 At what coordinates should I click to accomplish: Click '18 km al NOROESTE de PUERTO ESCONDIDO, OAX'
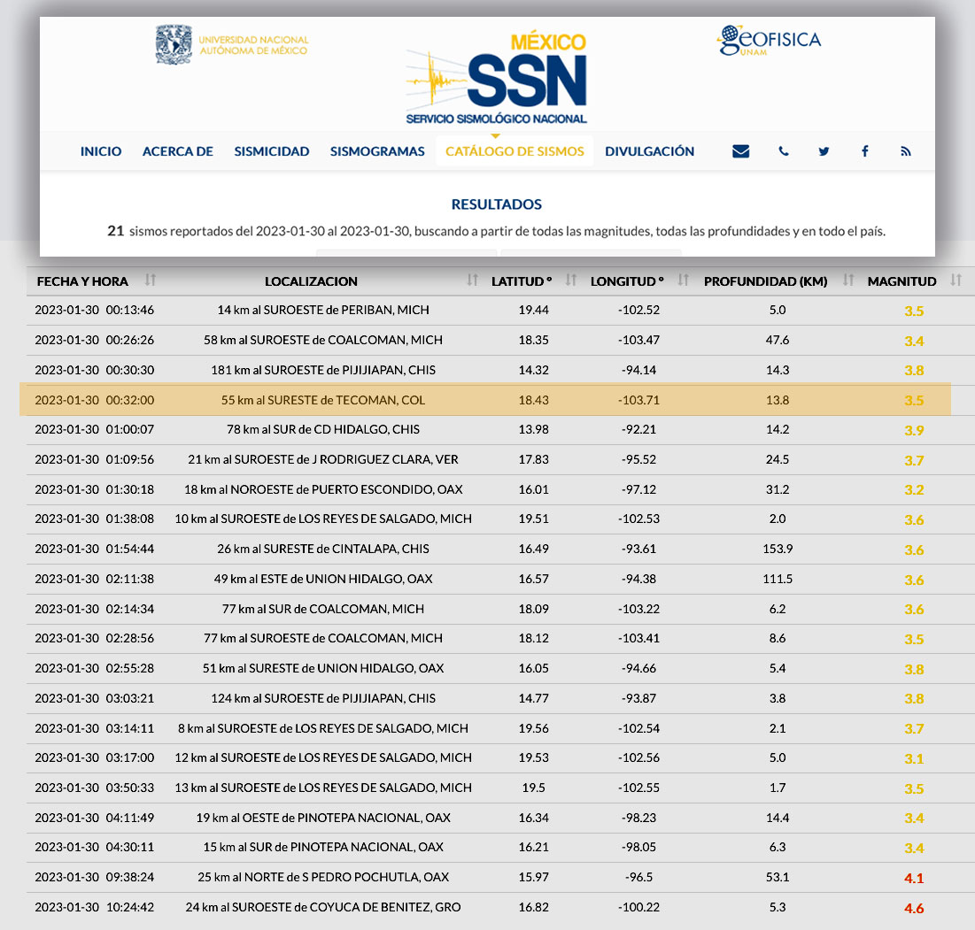tap(322, 489)
